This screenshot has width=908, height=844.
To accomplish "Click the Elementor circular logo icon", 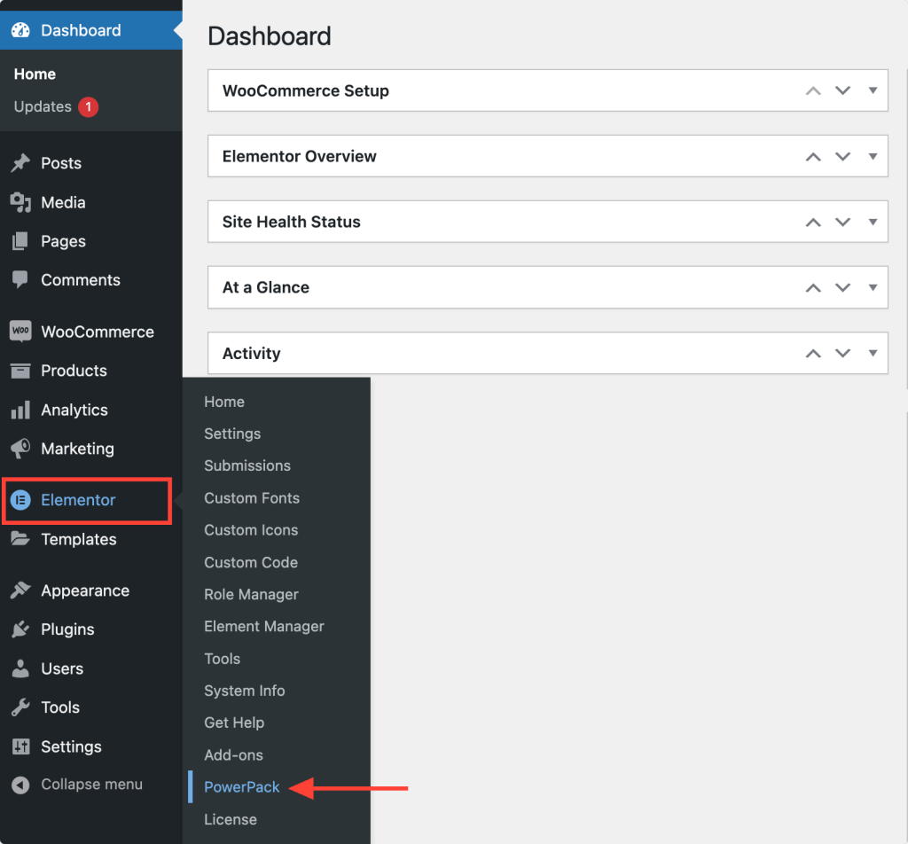I will [x=20, y=500].
